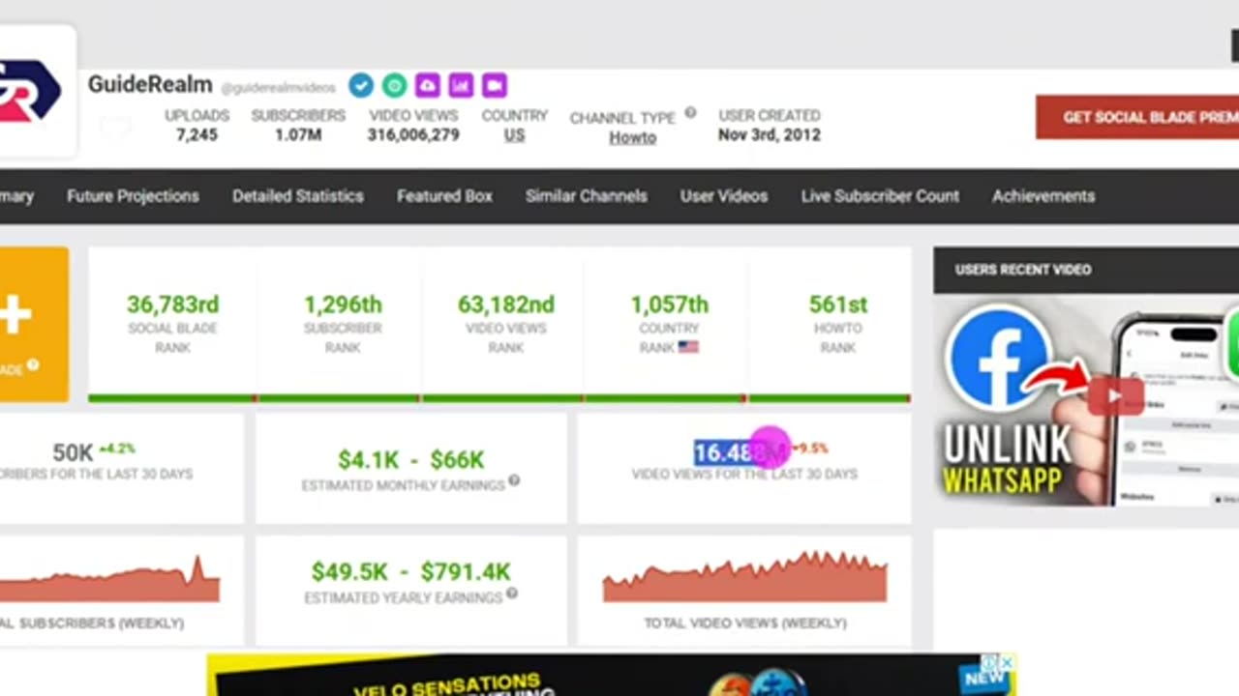Play the Unlink WhatsApp recent video
The width and height of the screenshot is (1239, 696).
[x=1113, y=396]
